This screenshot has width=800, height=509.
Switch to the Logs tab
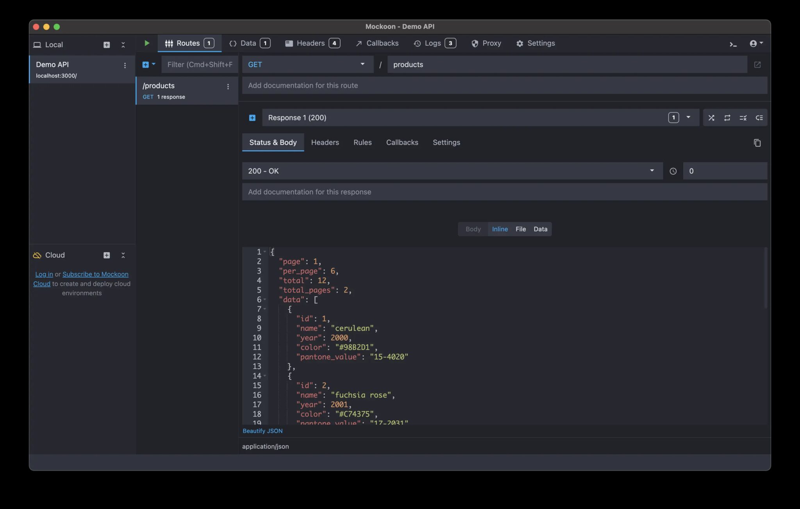pyautogui.click(x=432, y=43)
